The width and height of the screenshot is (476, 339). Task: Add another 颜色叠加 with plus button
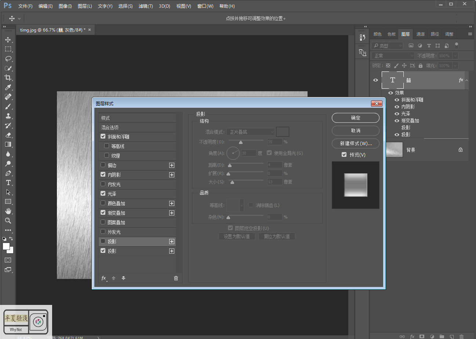tap(171, 203)
